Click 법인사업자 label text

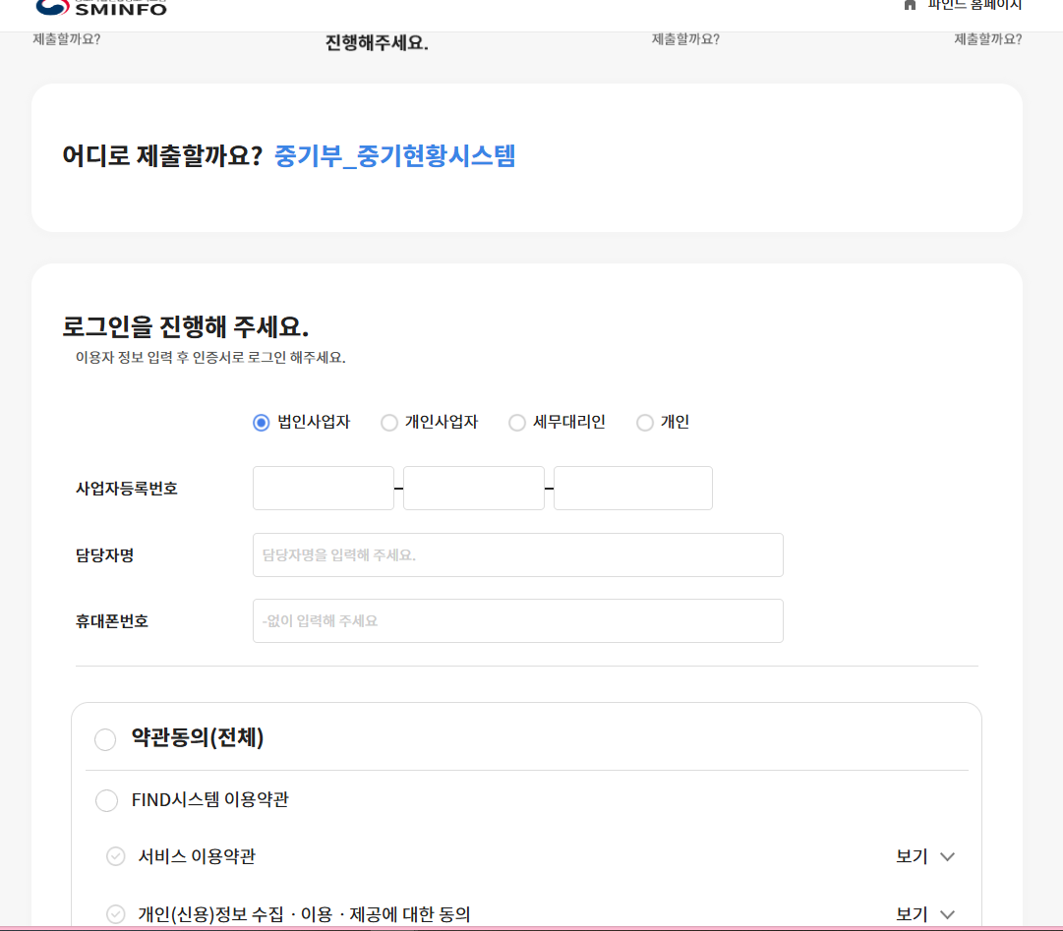click(314, 422)
